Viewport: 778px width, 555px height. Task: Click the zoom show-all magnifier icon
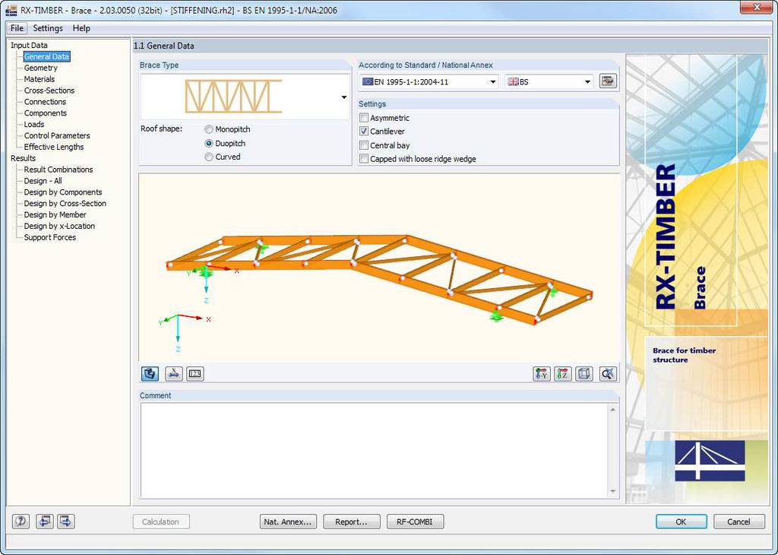coord(608,374)
